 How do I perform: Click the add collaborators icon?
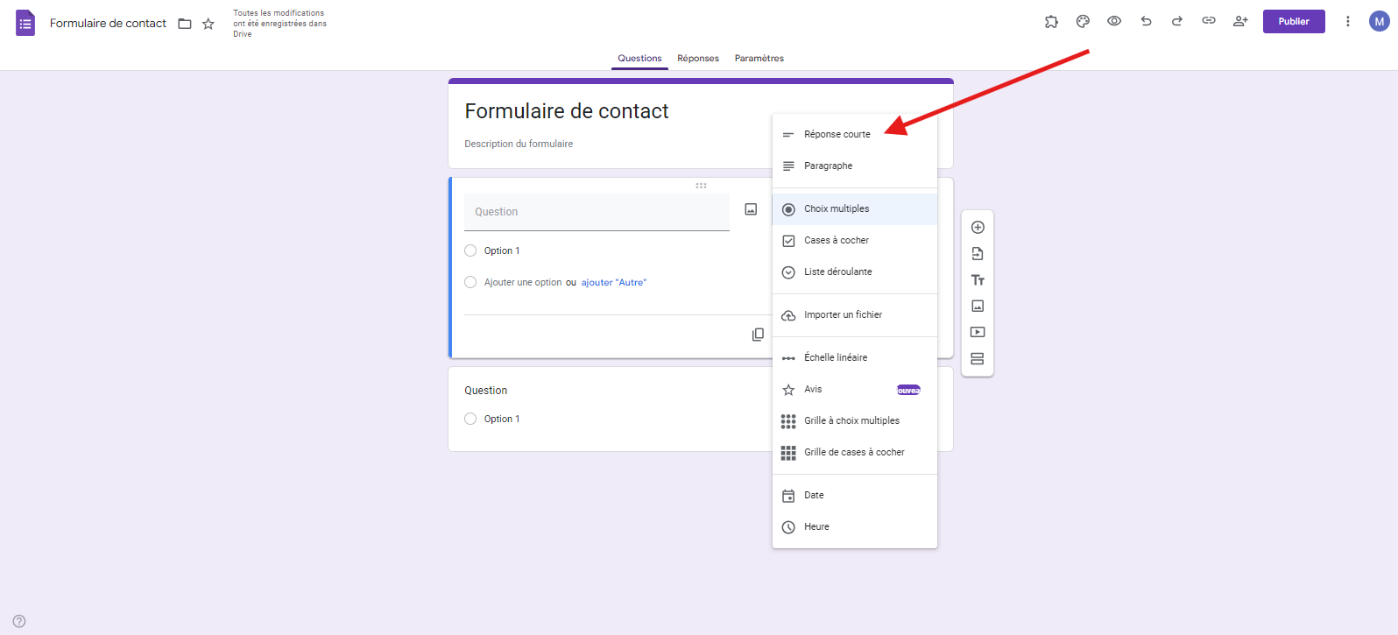[x=1240, y=21]
